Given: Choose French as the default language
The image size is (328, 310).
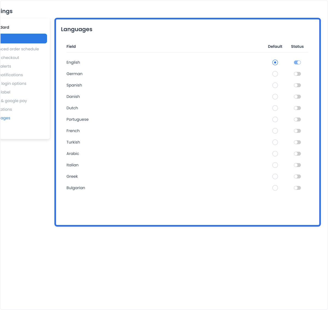Looking at the screenshot, I should (x=275, y=131).
